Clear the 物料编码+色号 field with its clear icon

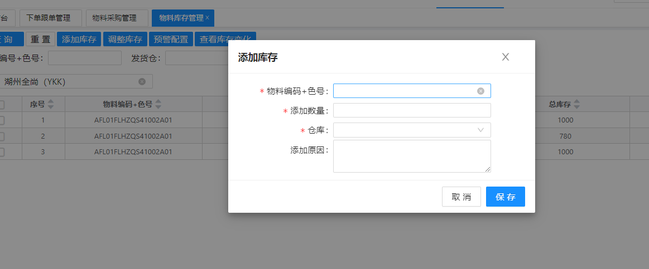480,91
